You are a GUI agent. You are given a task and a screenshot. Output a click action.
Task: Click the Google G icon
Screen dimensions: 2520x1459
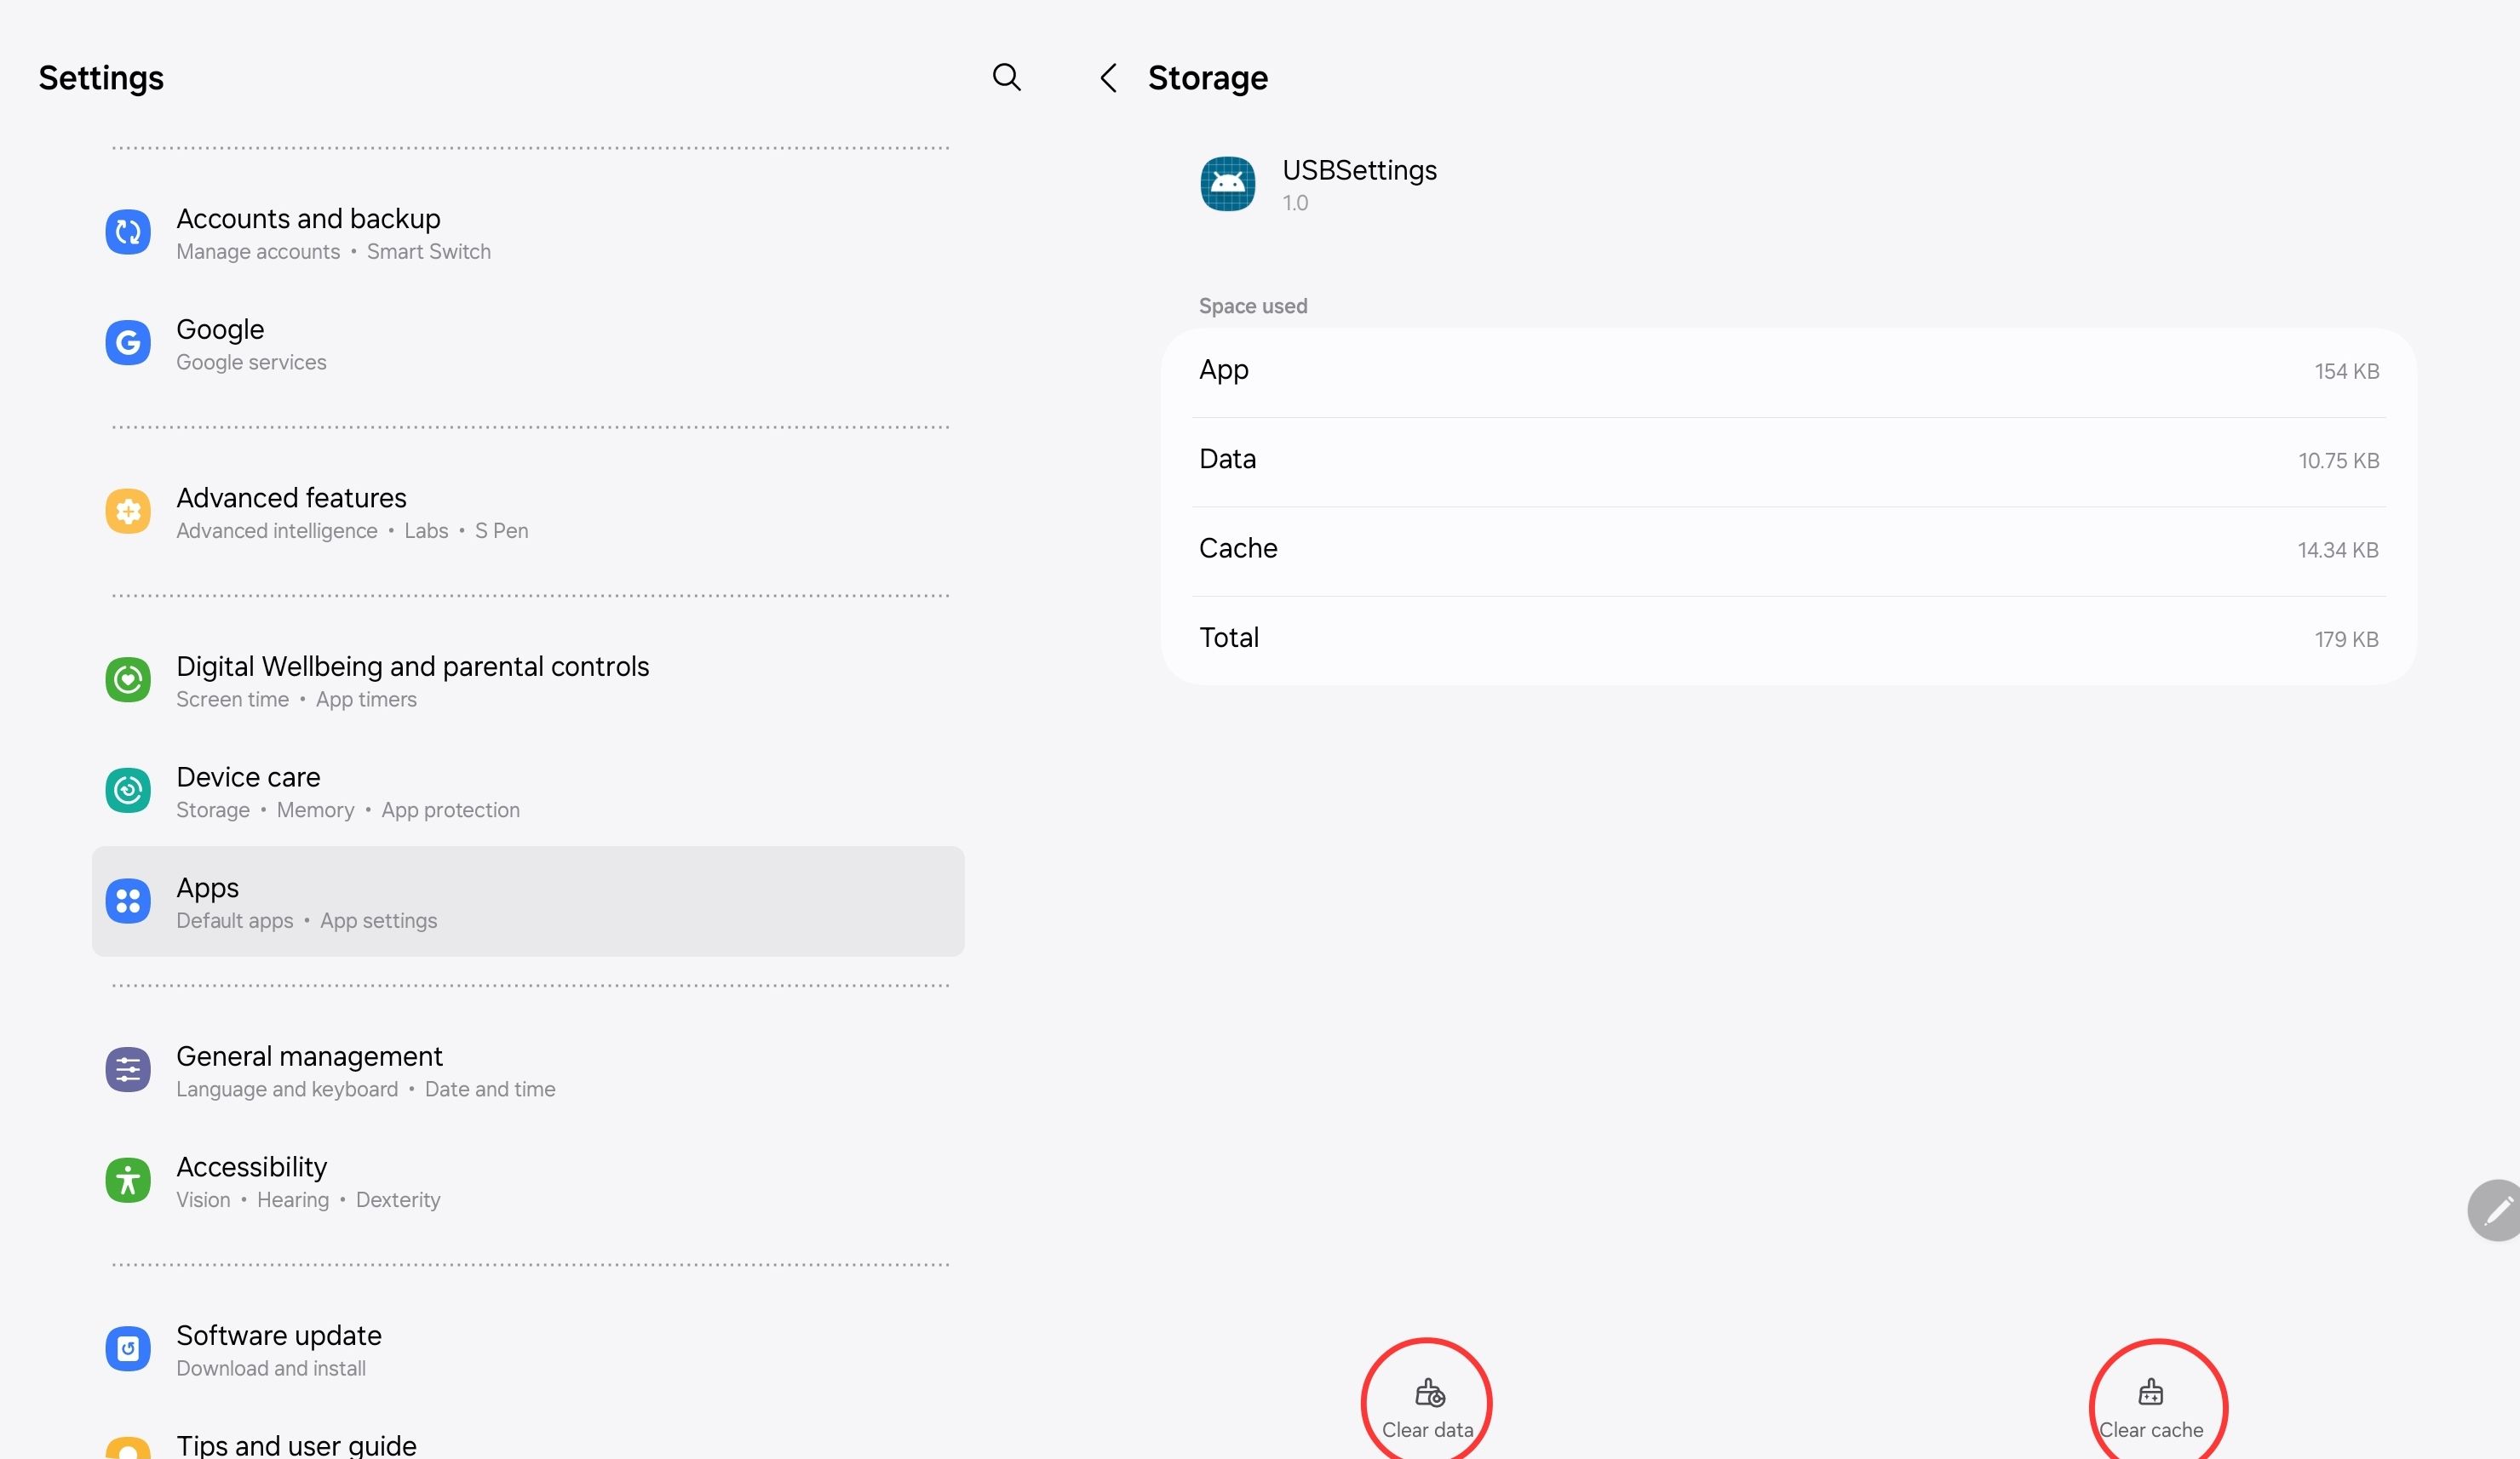pos(128,343)
